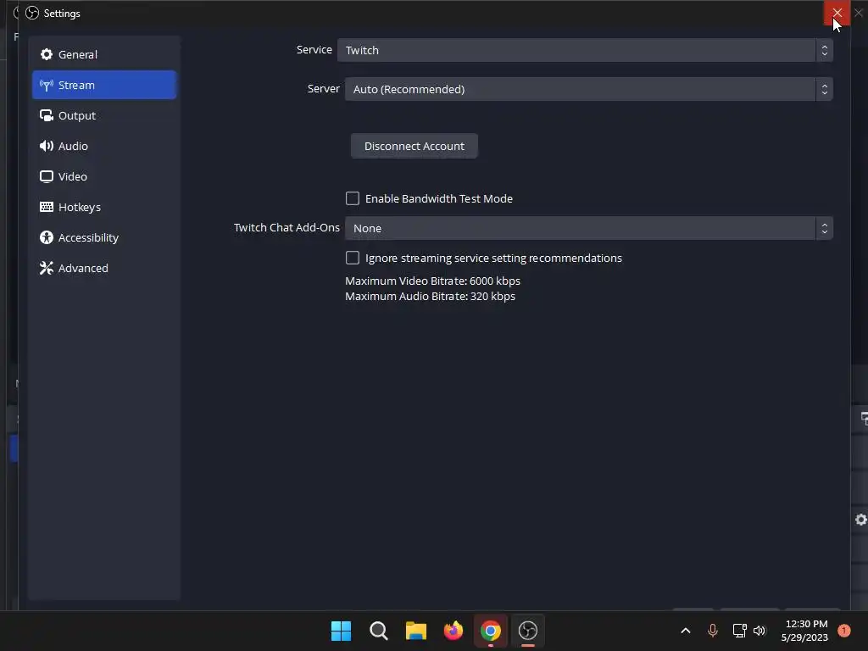Click the volume tray icon

coord(759,631)
